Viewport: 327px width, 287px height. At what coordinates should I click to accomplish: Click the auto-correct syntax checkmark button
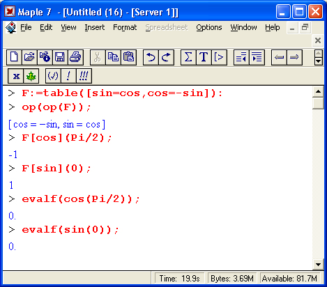(53, 76)
